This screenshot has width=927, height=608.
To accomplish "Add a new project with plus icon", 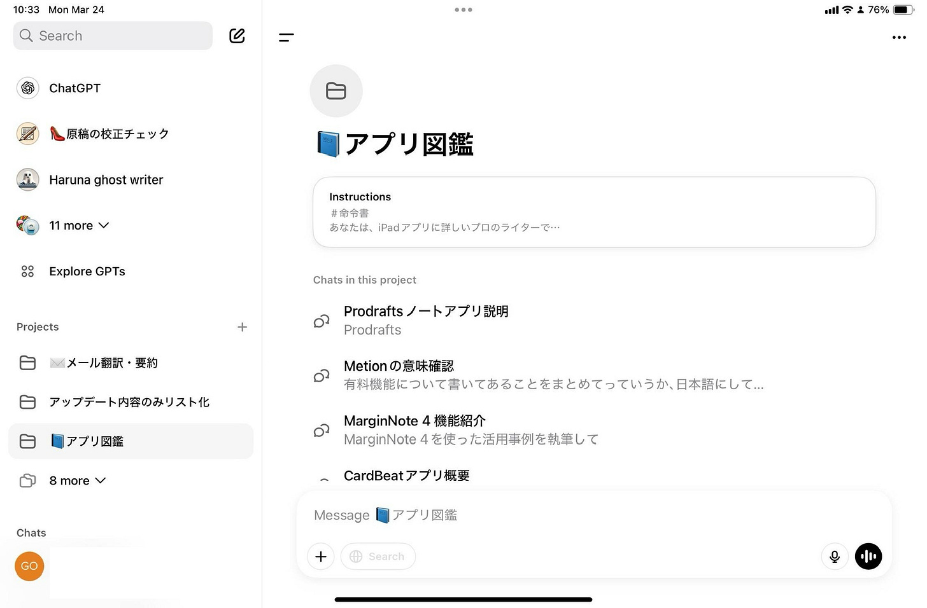I will click(x=242, y=327).
